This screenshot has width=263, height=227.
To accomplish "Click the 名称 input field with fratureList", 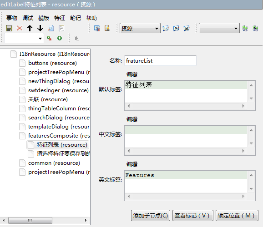I will tap(160, 60).
